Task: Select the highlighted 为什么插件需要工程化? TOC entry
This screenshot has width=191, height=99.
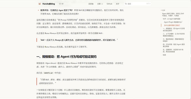Action: pyautogui.click(x=172, y=25)
